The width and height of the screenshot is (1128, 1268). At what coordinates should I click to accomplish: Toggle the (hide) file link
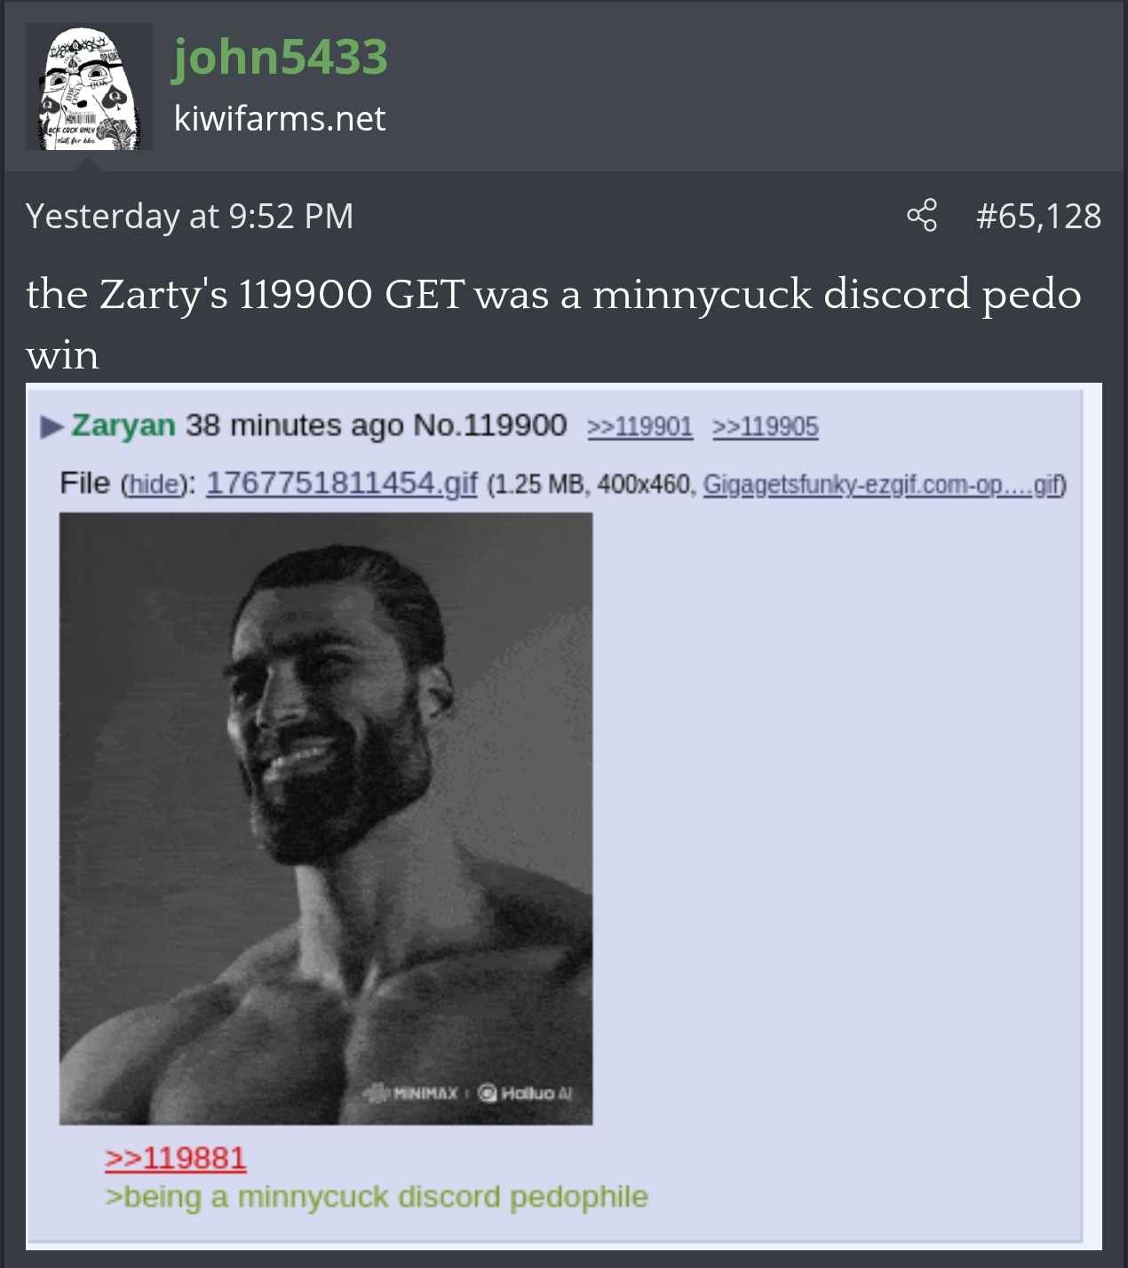coord(155,485)
